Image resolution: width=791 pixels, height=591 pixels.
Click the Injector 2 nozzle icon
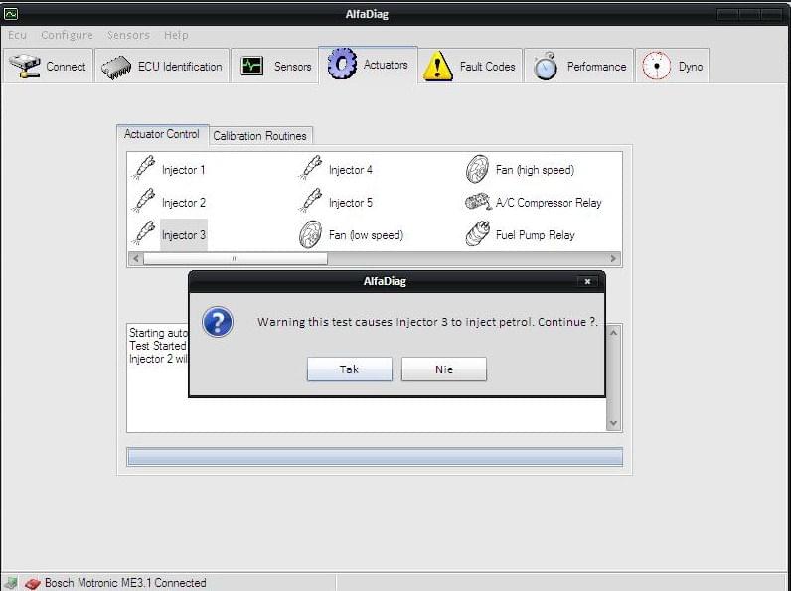144,201
